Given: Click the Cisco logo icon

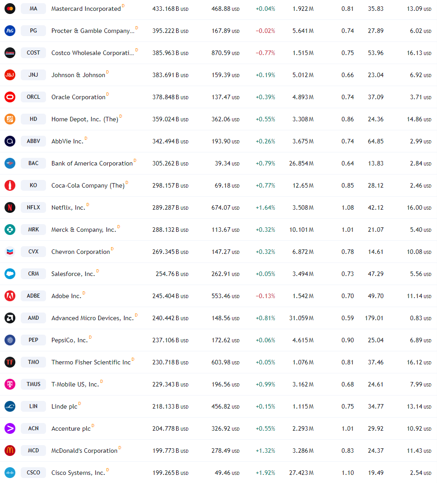Looking at the screenshot, I should [10, 473].
